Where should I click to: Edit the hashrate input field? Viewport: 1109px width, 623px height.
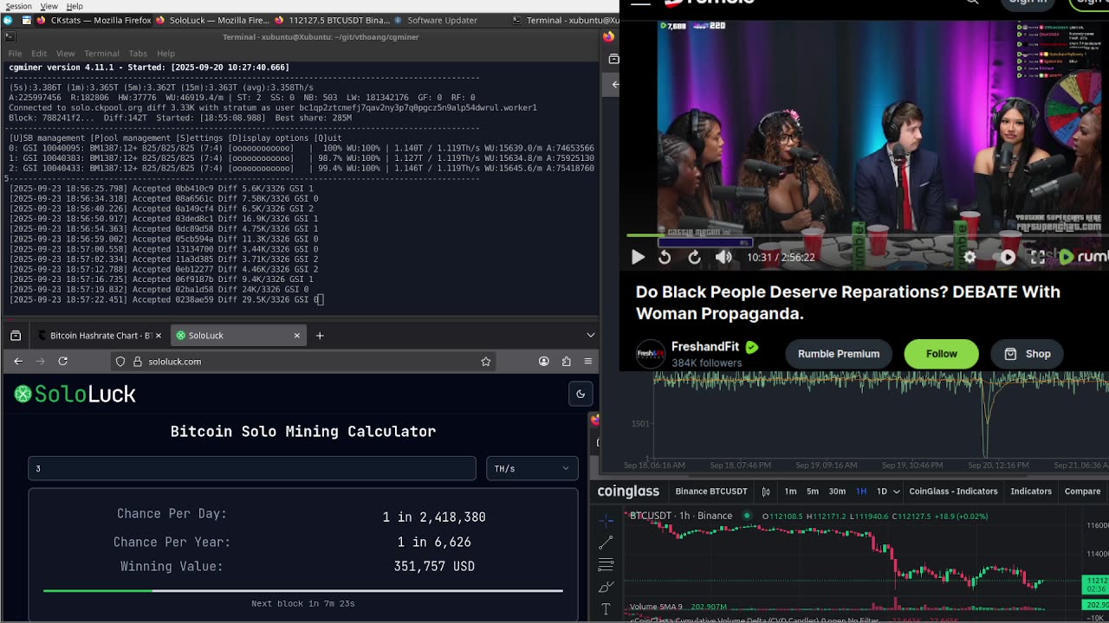click(252, 468)
